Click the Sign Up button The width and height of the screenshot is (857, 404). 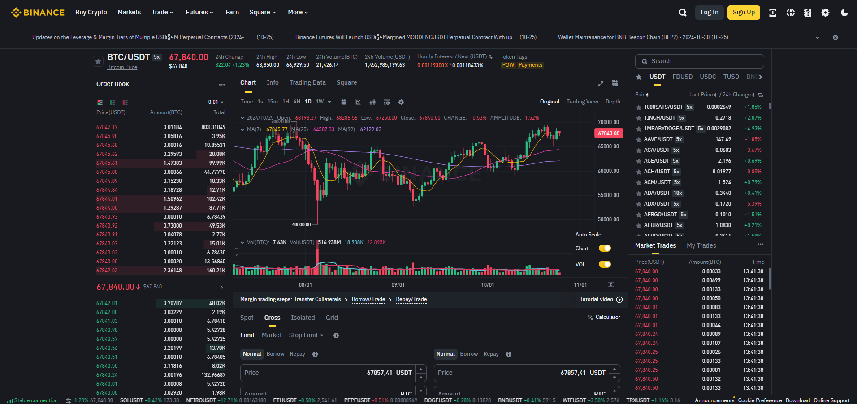(744, 12)
